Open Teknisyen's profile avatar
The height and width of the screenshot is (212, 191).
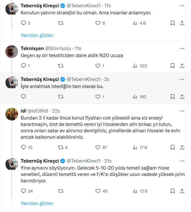[x=12, y=51]
